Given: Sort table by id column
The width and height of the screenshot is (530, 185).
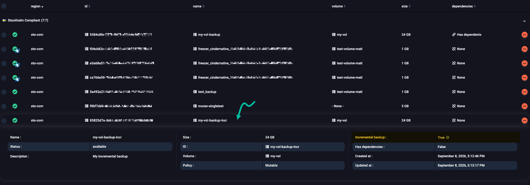Looking at the screenshot, I should 87,6.
